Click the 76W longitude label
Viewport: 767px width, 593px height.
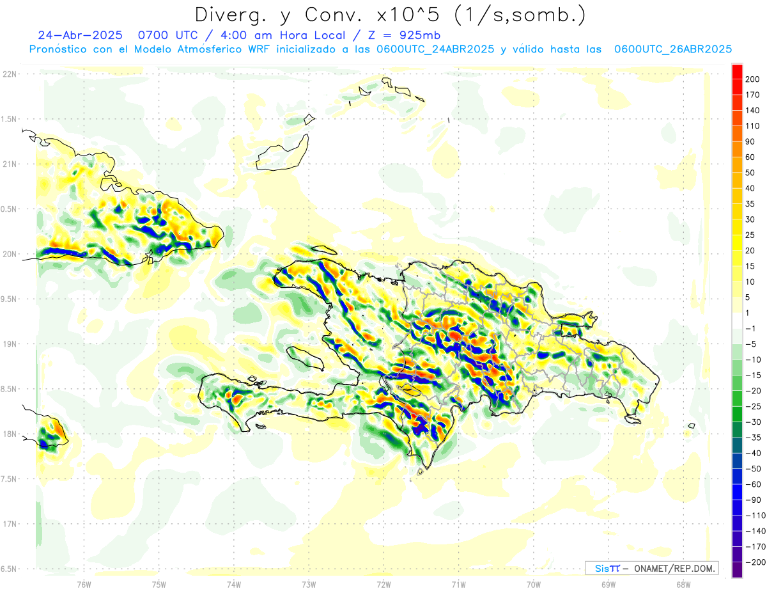click(x=84, y=584)
